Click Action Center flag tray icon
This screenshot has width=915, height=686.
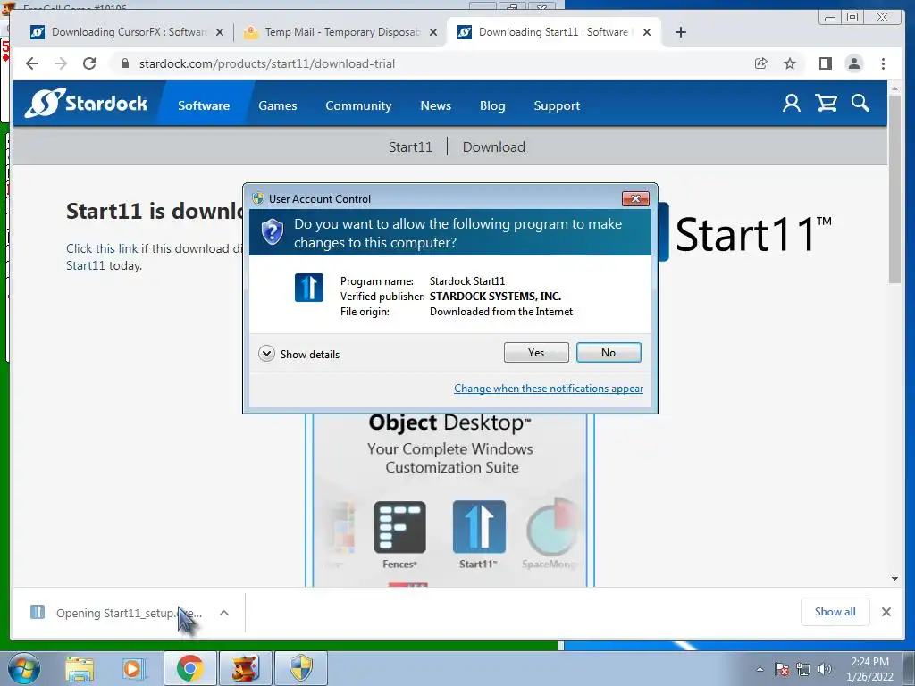[x=782, y=669]
